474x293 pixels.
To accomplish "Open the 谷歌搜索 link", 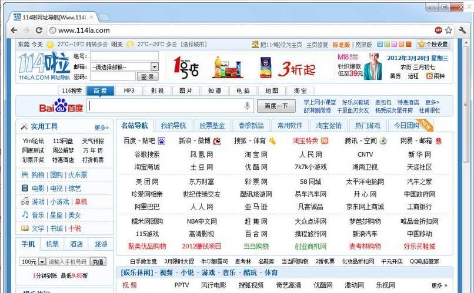I will point(147,154).
